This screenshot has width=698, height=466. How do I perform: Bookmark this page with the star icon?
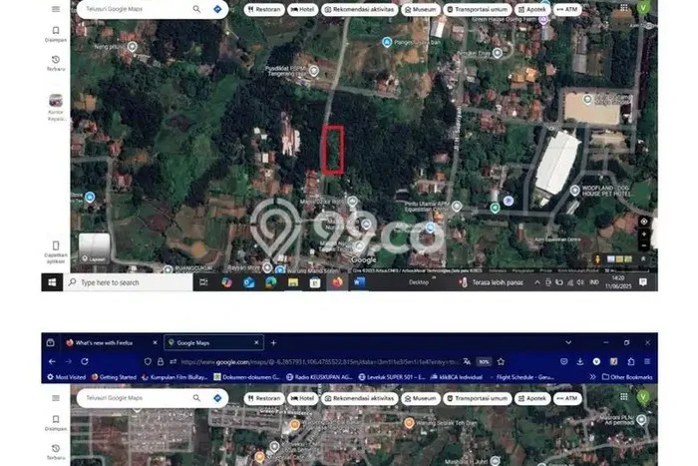pos(501,362)
